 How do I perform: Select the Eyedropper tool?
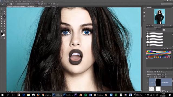(x=4, y=14)
